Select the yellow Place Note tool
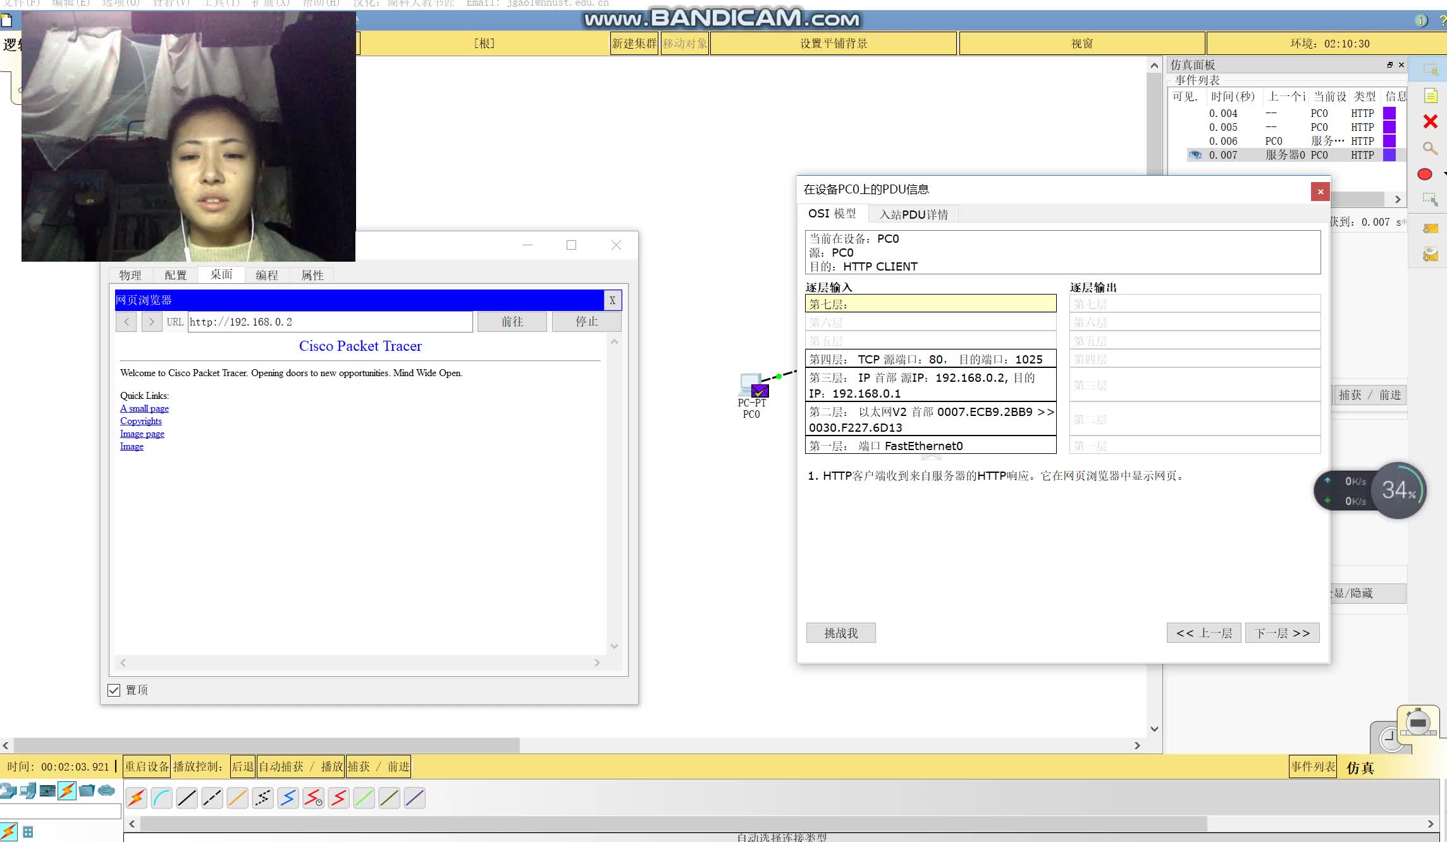The height and width of the screenshot is (842, 1447). coord(1431,95)
